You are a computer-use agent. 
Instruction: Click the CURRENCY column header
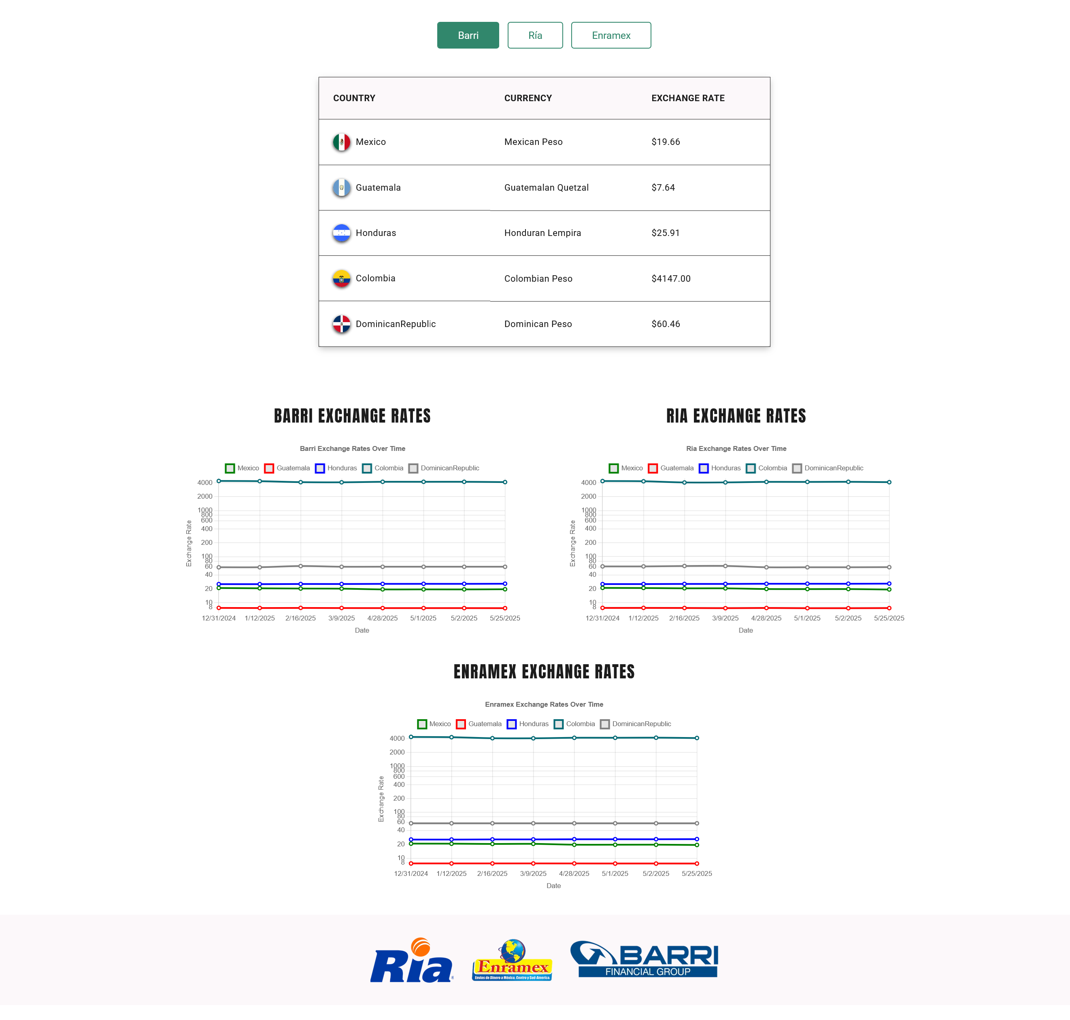tap(528, 98)
